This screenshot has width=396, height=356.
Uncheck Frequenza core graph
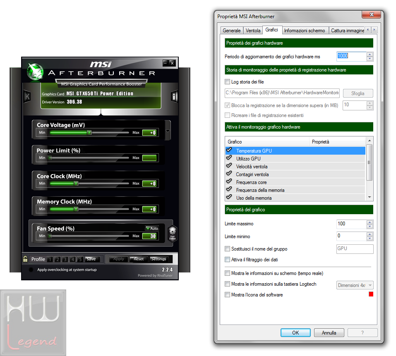(229, 182)
